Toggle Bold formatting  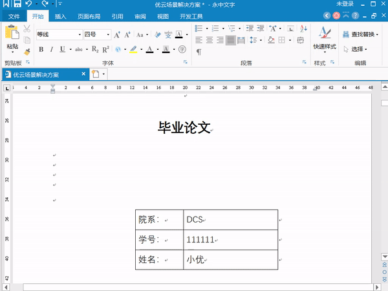tap(41, 49)
